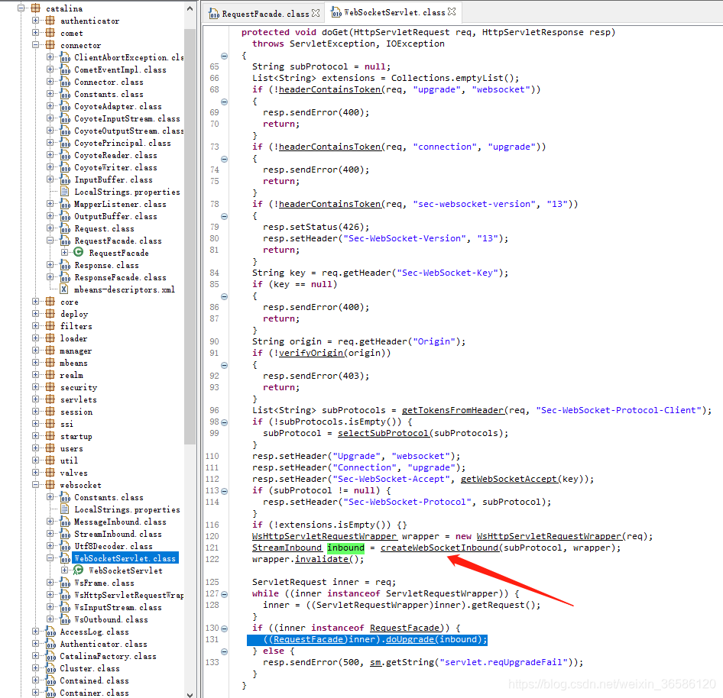The height and width of the screenshot is (698, 723).
Task: Collapse the WebSocketServlet.class node
Action: [50, 557]
